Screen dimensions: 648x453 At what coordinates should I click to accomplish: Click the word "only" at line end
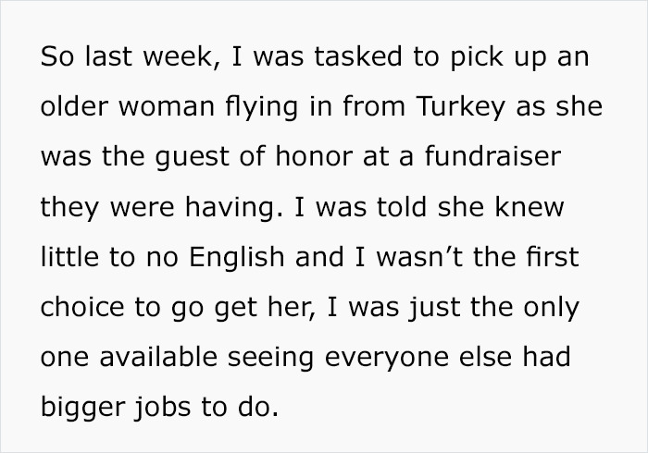click(552, 309)
